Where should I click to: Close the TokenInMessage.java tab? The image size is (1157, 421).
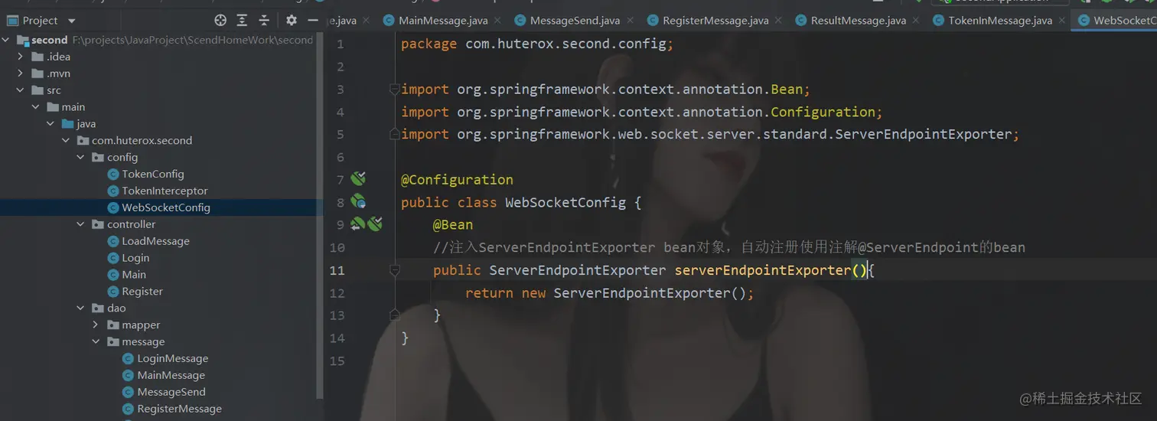click(1061, 21)
